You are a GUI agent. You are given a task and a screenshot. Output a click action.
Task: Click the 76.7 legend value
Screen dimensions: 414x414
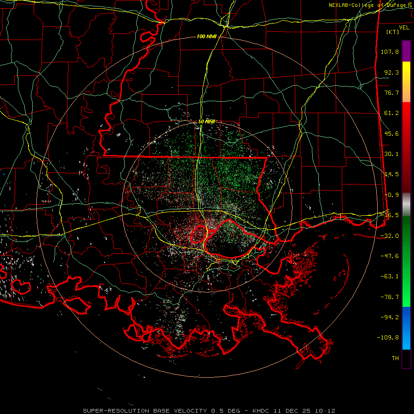point(391,92)
